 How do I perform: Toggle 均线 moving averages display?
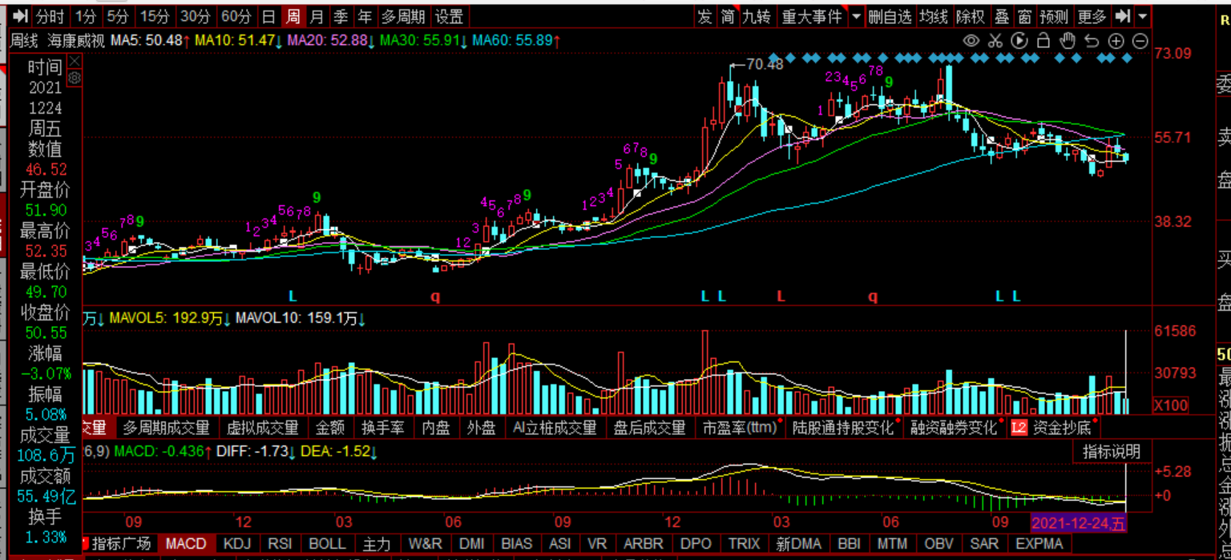coord(934,16)
